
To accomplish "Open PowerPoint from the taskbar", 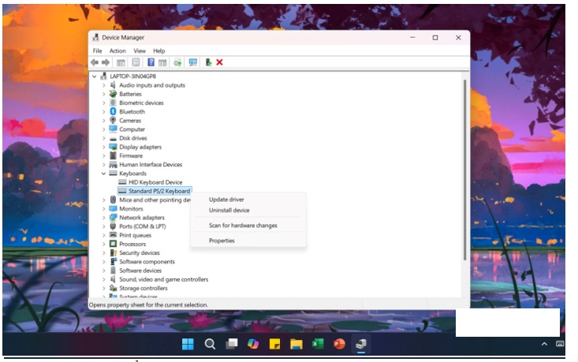I will point(339,344).
